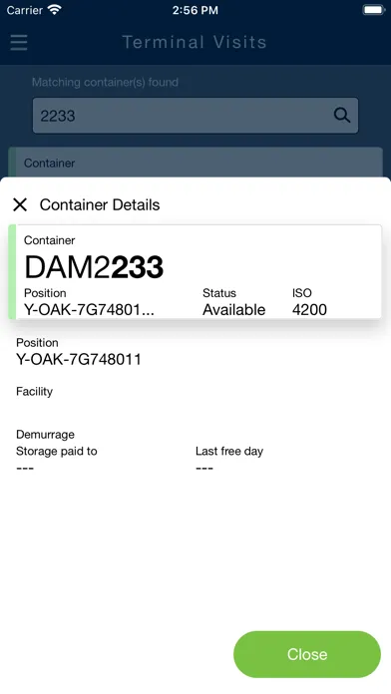This screenshot has height=694, width=391.
Task: Open the hamburger menu icon
Action: pos(19,43)
